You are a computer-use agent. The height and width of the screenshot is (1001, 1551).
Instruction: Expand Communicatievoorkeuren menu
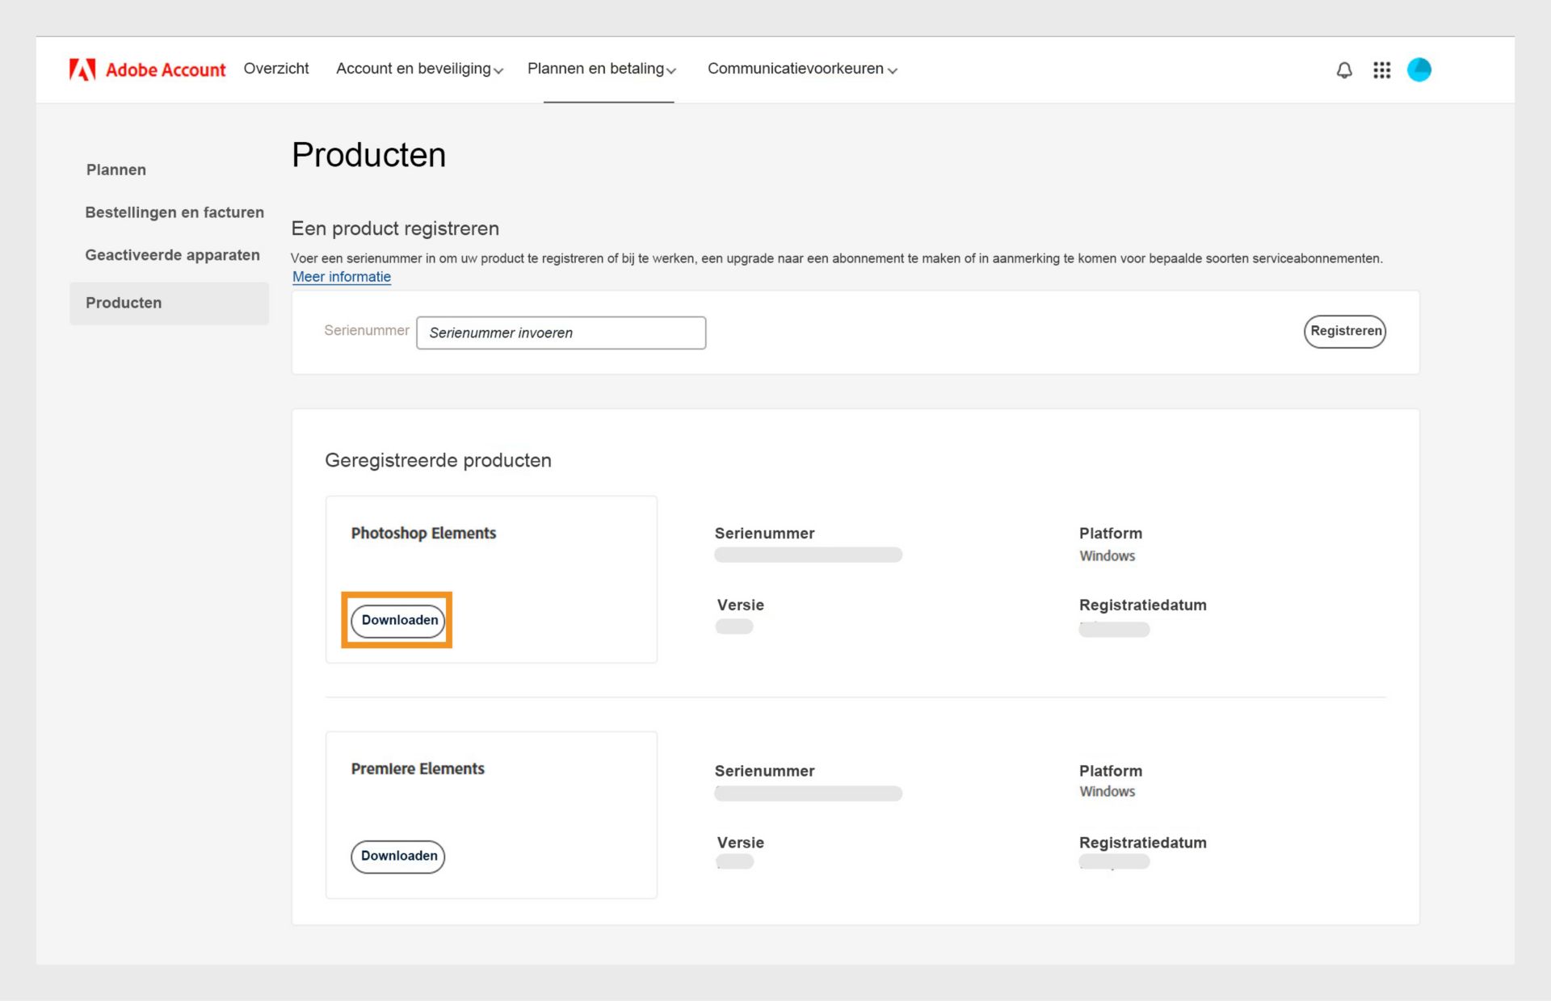pos(802,69)
